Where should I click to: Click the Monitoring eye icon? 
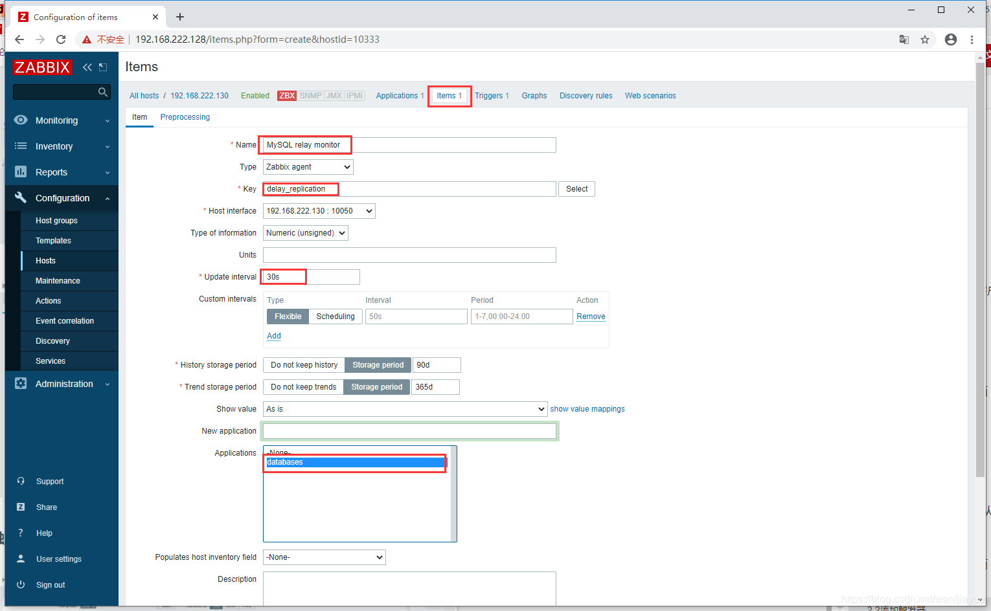(21, 120)
